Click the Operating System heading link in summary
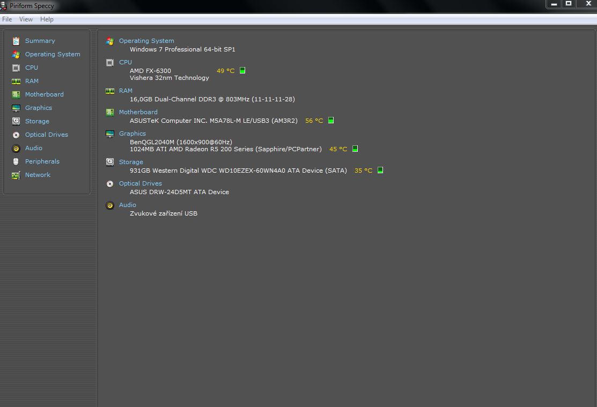The width and height of the screenshot is (597, 407). tap(146, 41)
